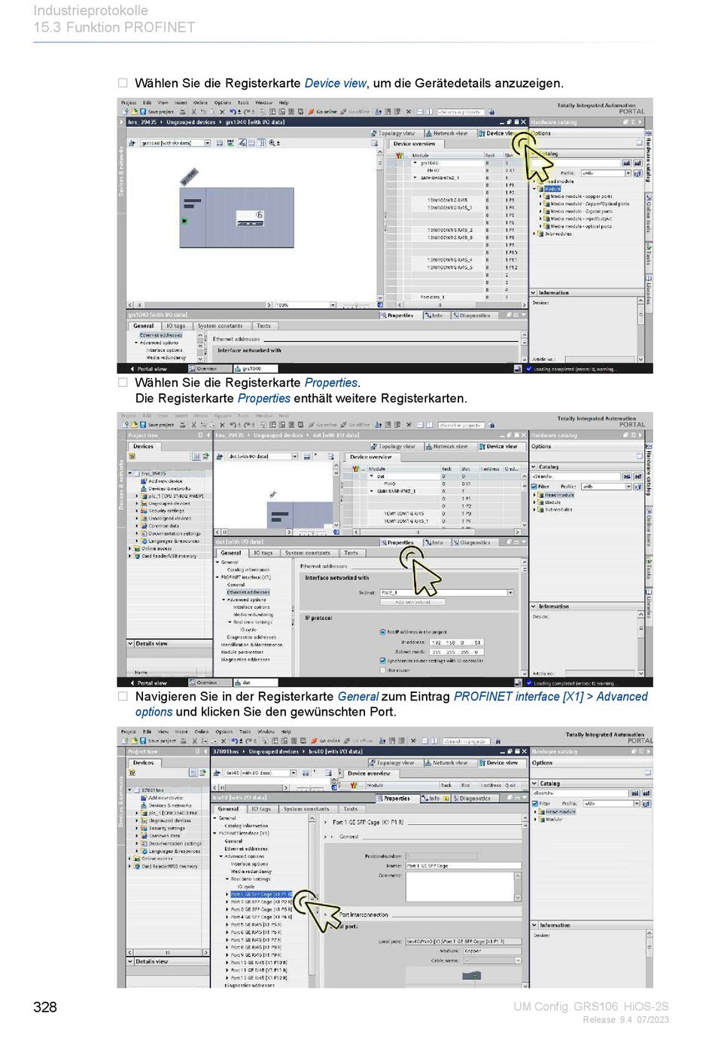
Task: Expand 'Online access' in the dut project tree
Action: pyautogui.click(x=130, y=548)
